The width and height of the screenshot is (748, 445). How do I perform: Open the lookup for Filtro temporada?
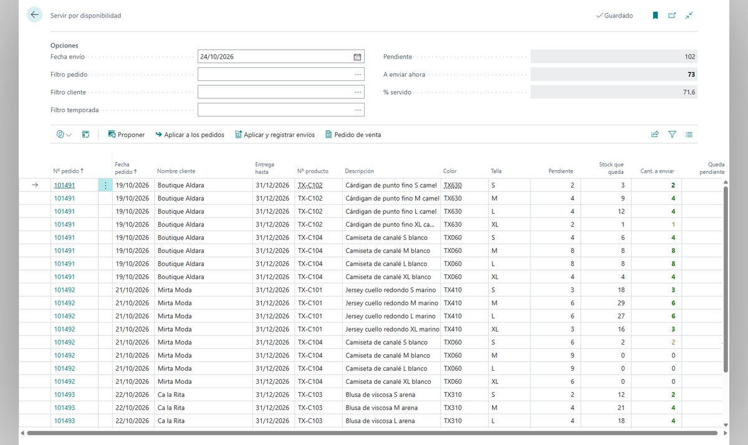[358, 110]
